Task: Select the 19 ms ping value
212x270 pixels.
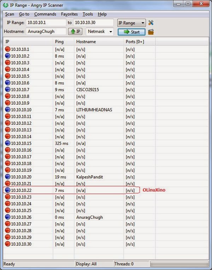Action: click(60, 177)
